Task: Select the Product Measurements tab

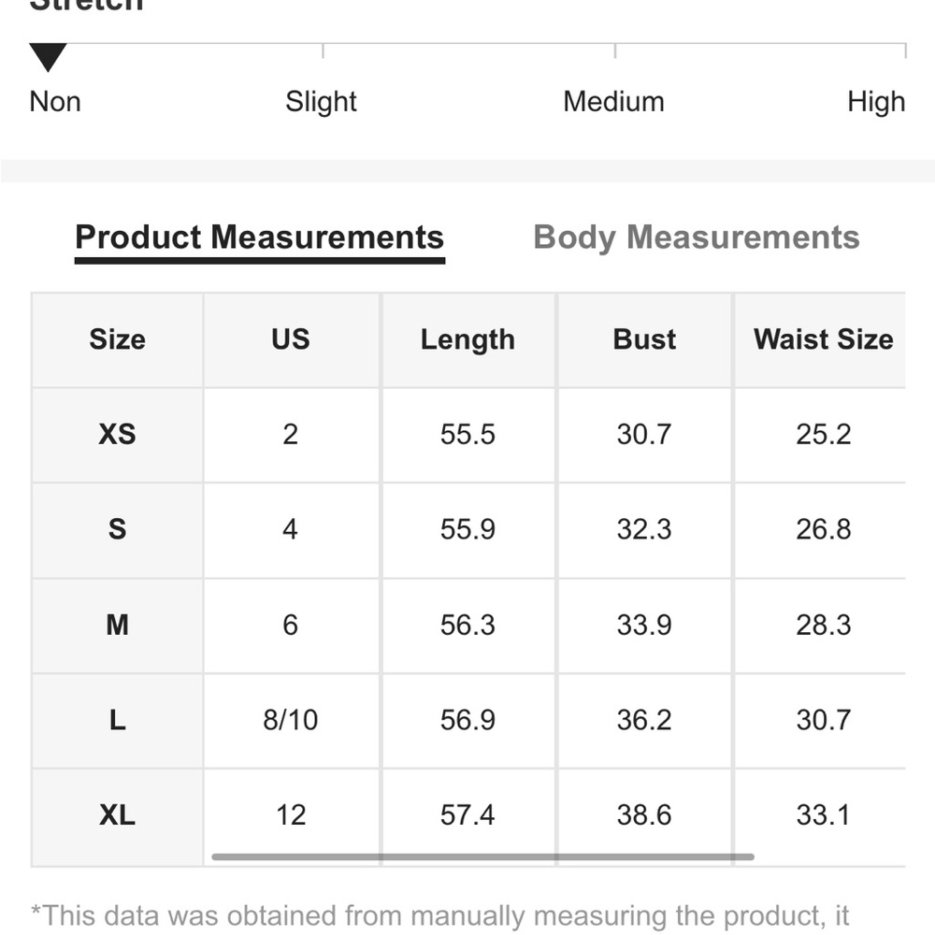Action: point(259,237)
